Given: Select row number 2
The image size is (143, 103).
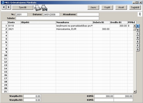Looking at the screenshot, I should click(5, 29).
